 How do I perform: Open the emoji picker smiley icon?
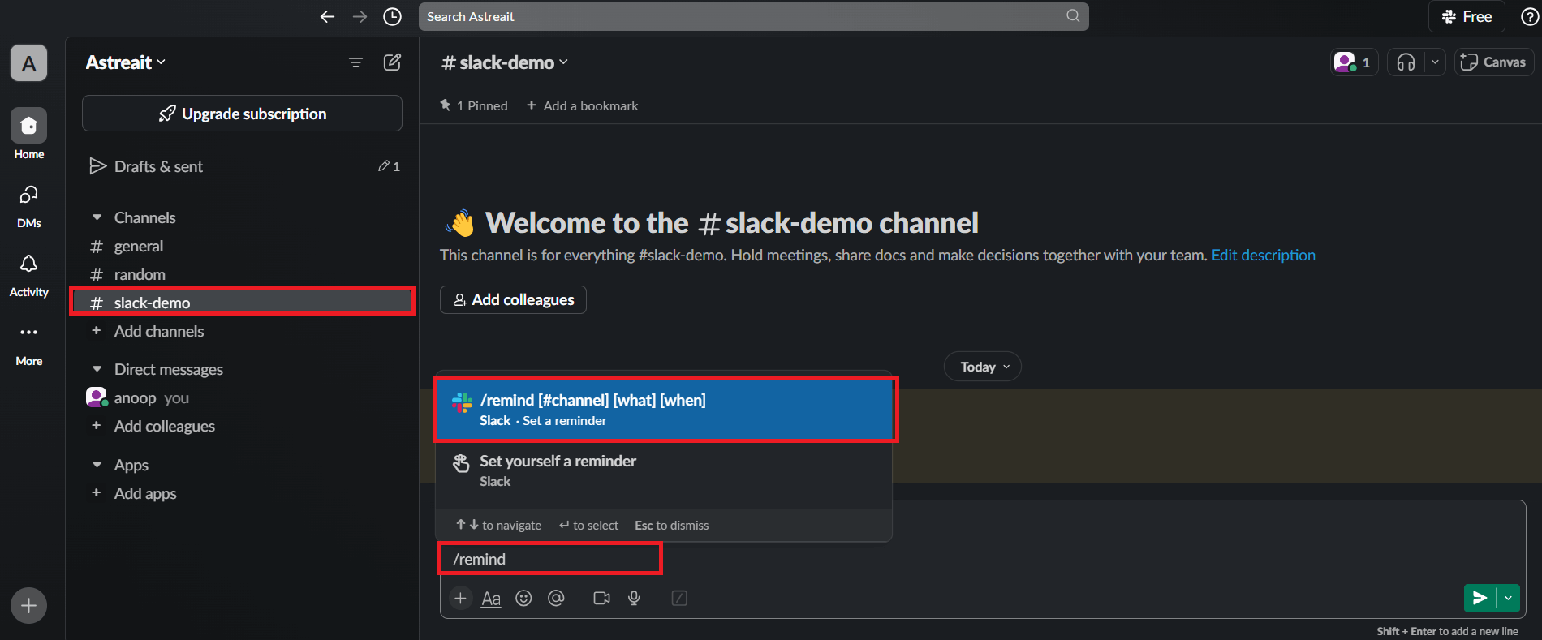(x=523, y=598)
